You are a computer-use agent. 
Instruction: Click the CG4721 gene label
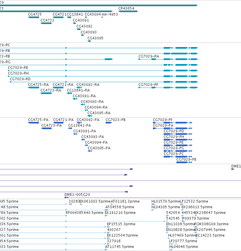point(59,14)
